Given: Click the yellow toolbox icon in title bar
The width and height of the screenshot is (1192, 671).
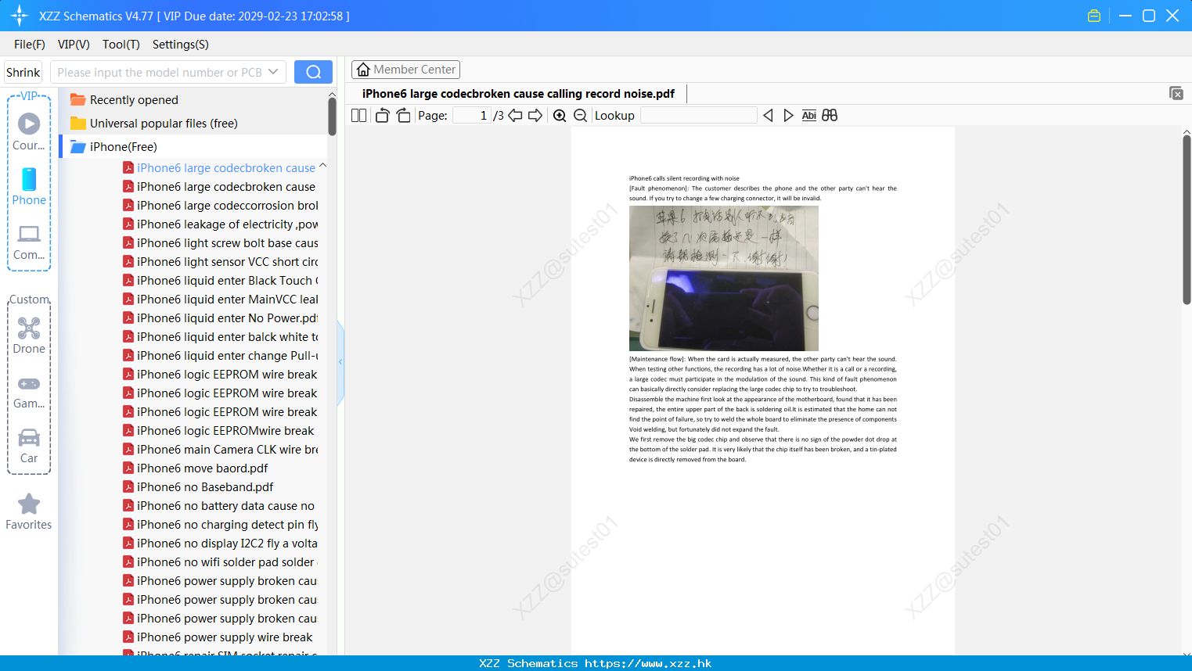Looking at the screenshot, I should [x=1094, y=16].
